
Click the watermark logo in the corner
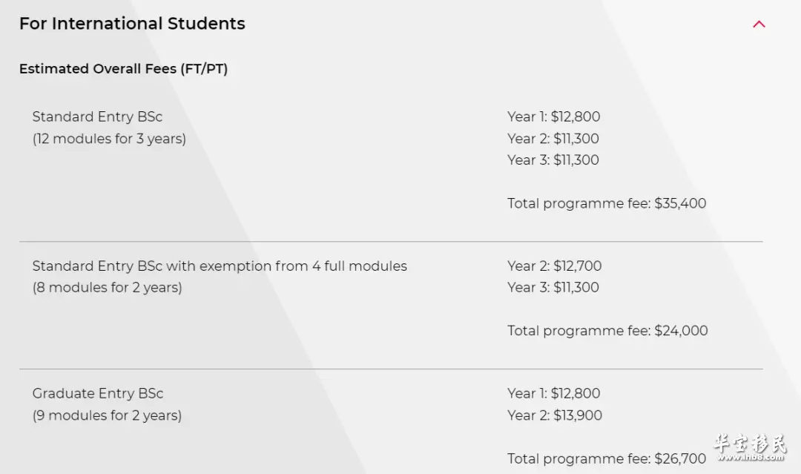pos(750,447)
